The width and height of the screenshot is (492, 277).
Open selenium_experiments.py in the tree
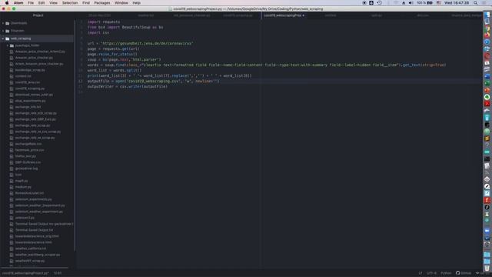33,199
